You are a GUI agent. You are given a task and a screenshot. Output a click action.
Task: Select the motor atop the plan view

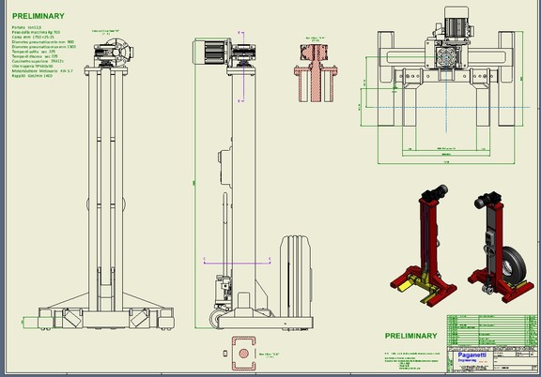coord(456,22)
